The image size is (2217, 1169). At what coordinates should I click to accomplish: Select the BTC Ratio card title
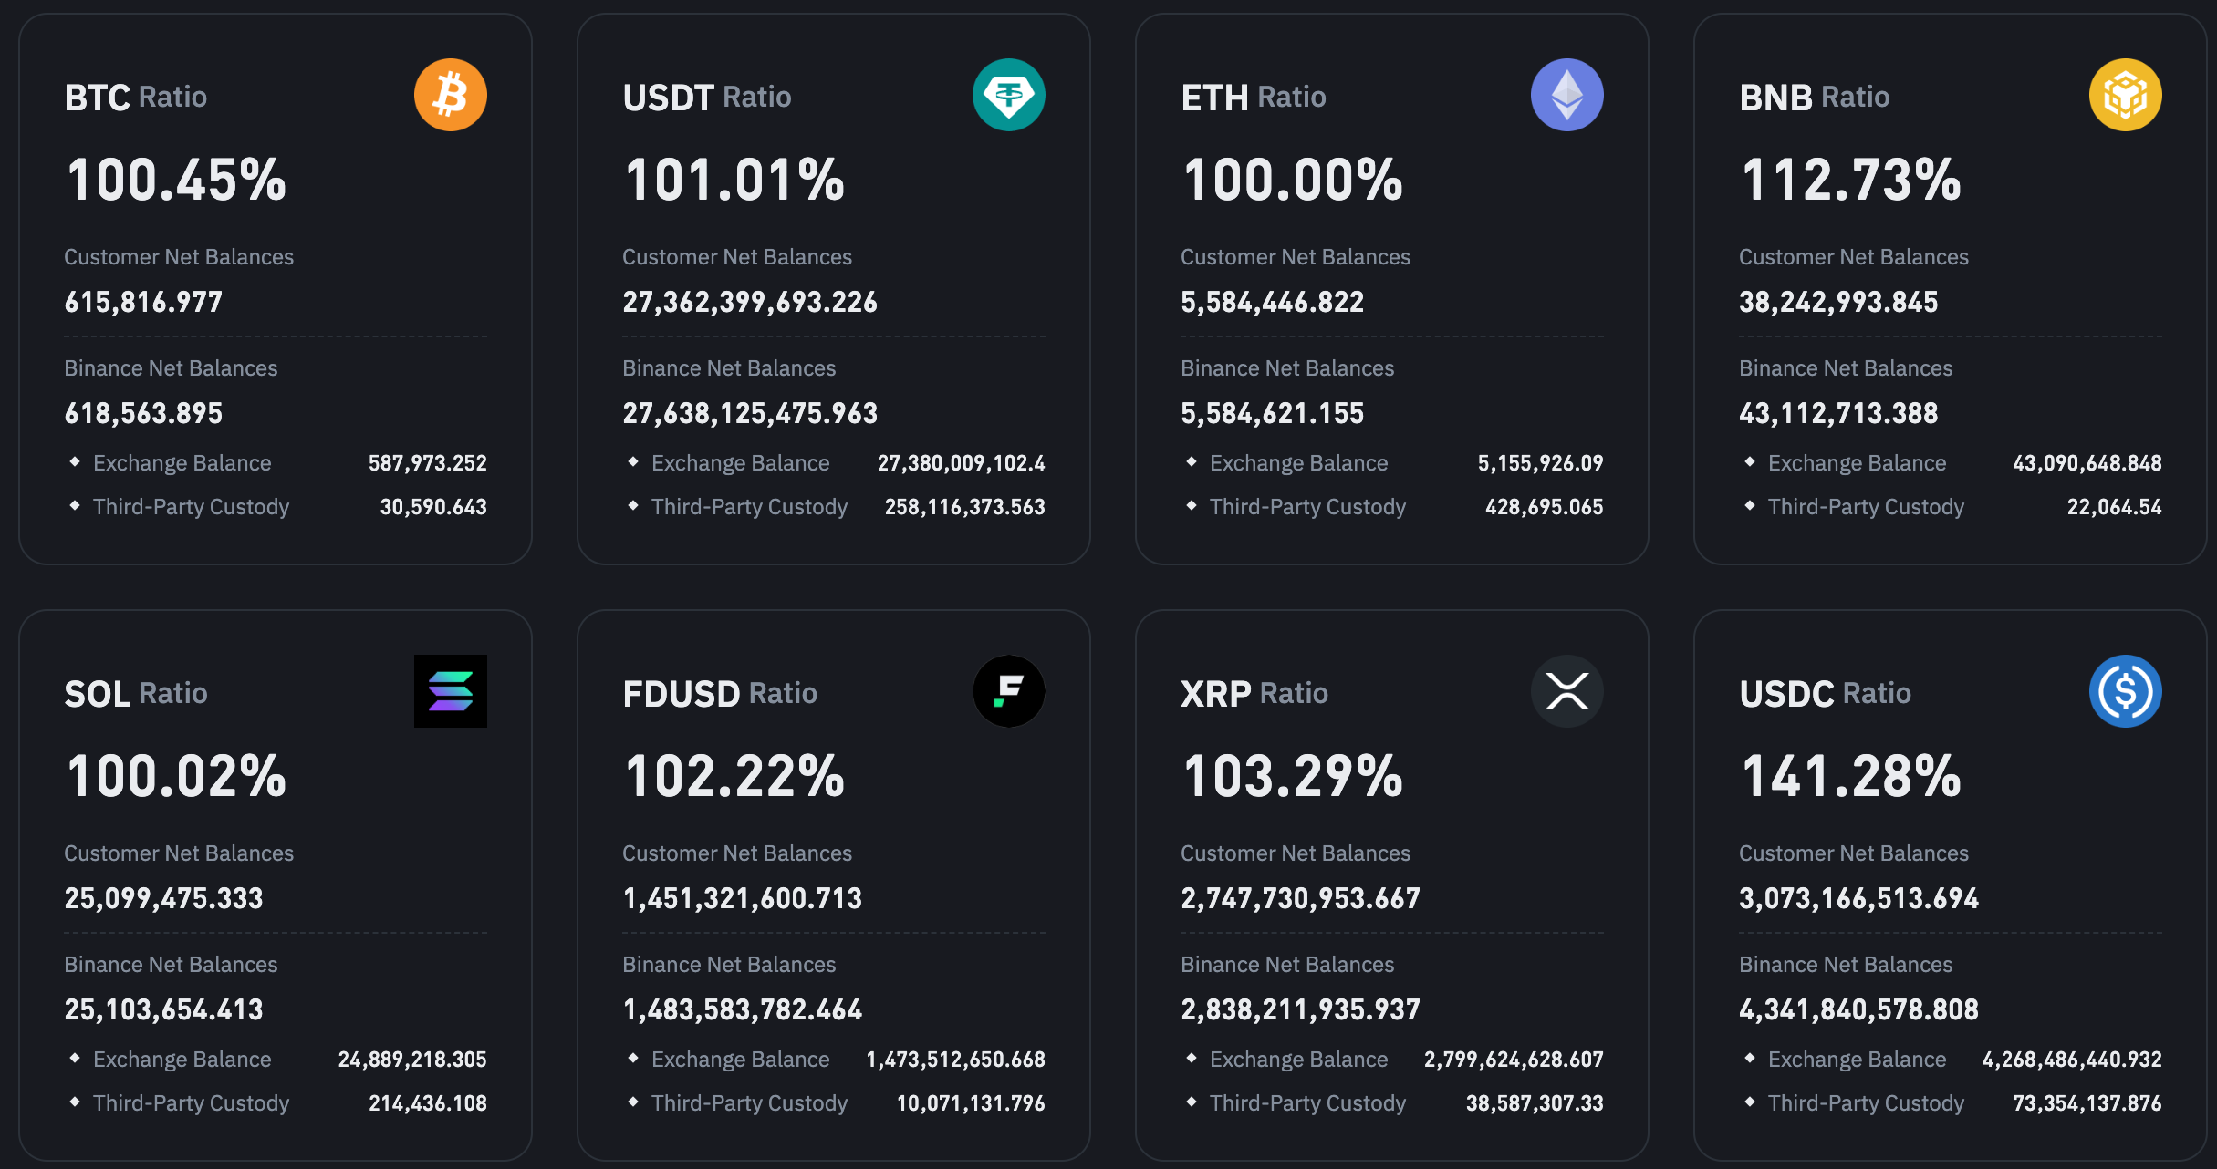point(134,97)
